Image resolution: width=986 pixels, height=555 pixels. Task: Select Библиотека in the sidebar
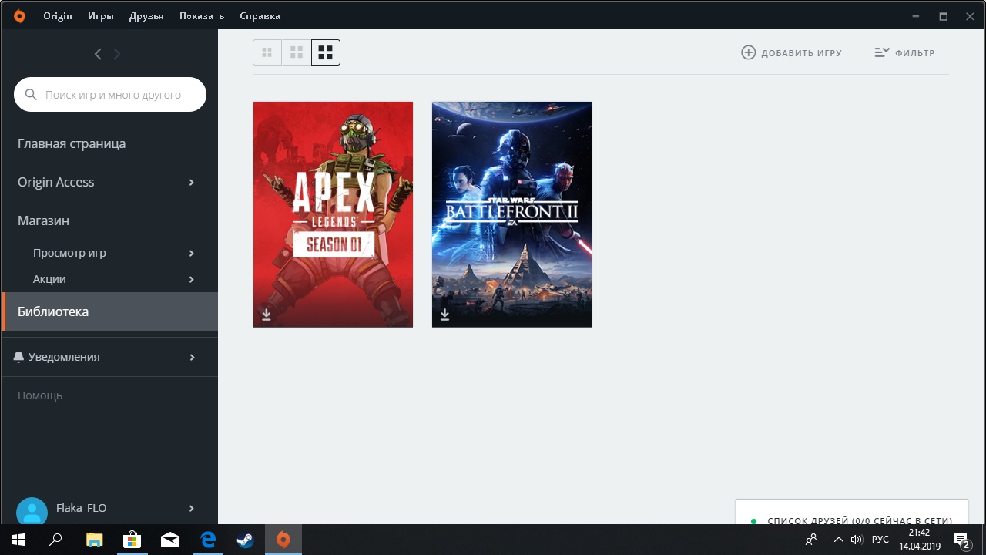109,311
